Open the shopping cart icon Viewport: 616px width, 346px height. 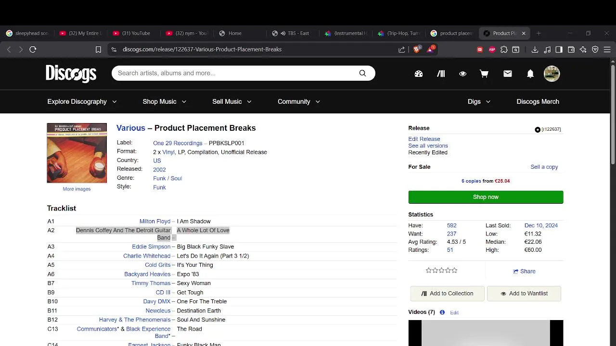(x=484, y=74)
